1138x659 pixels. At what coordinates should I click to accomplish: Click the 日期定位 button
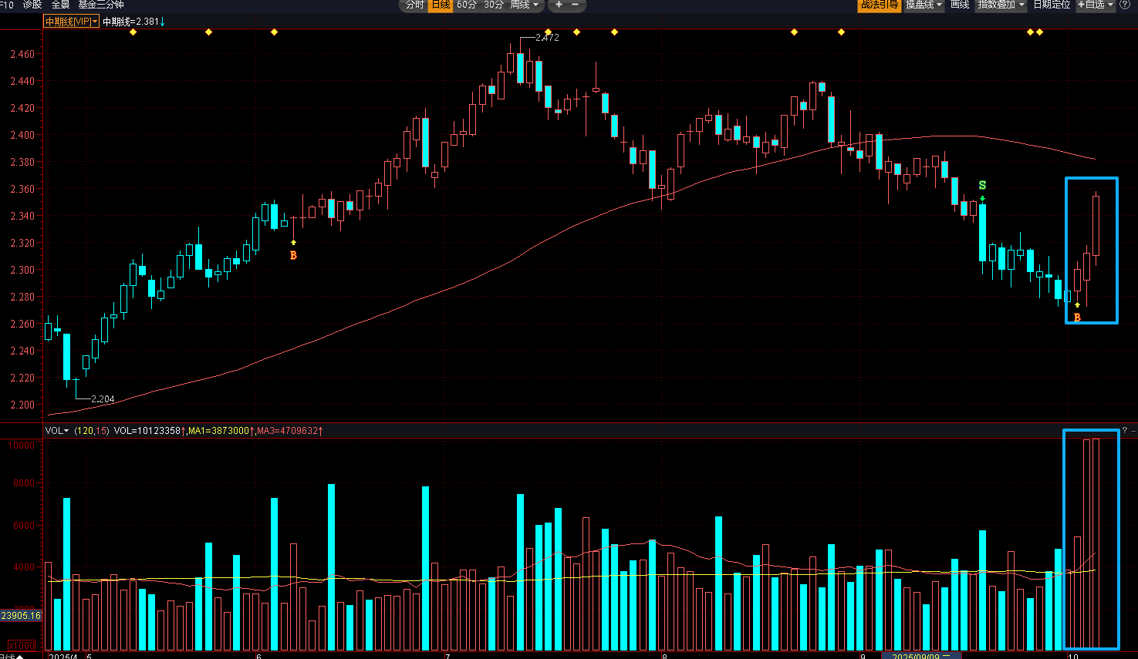(x=1052, y=5)
